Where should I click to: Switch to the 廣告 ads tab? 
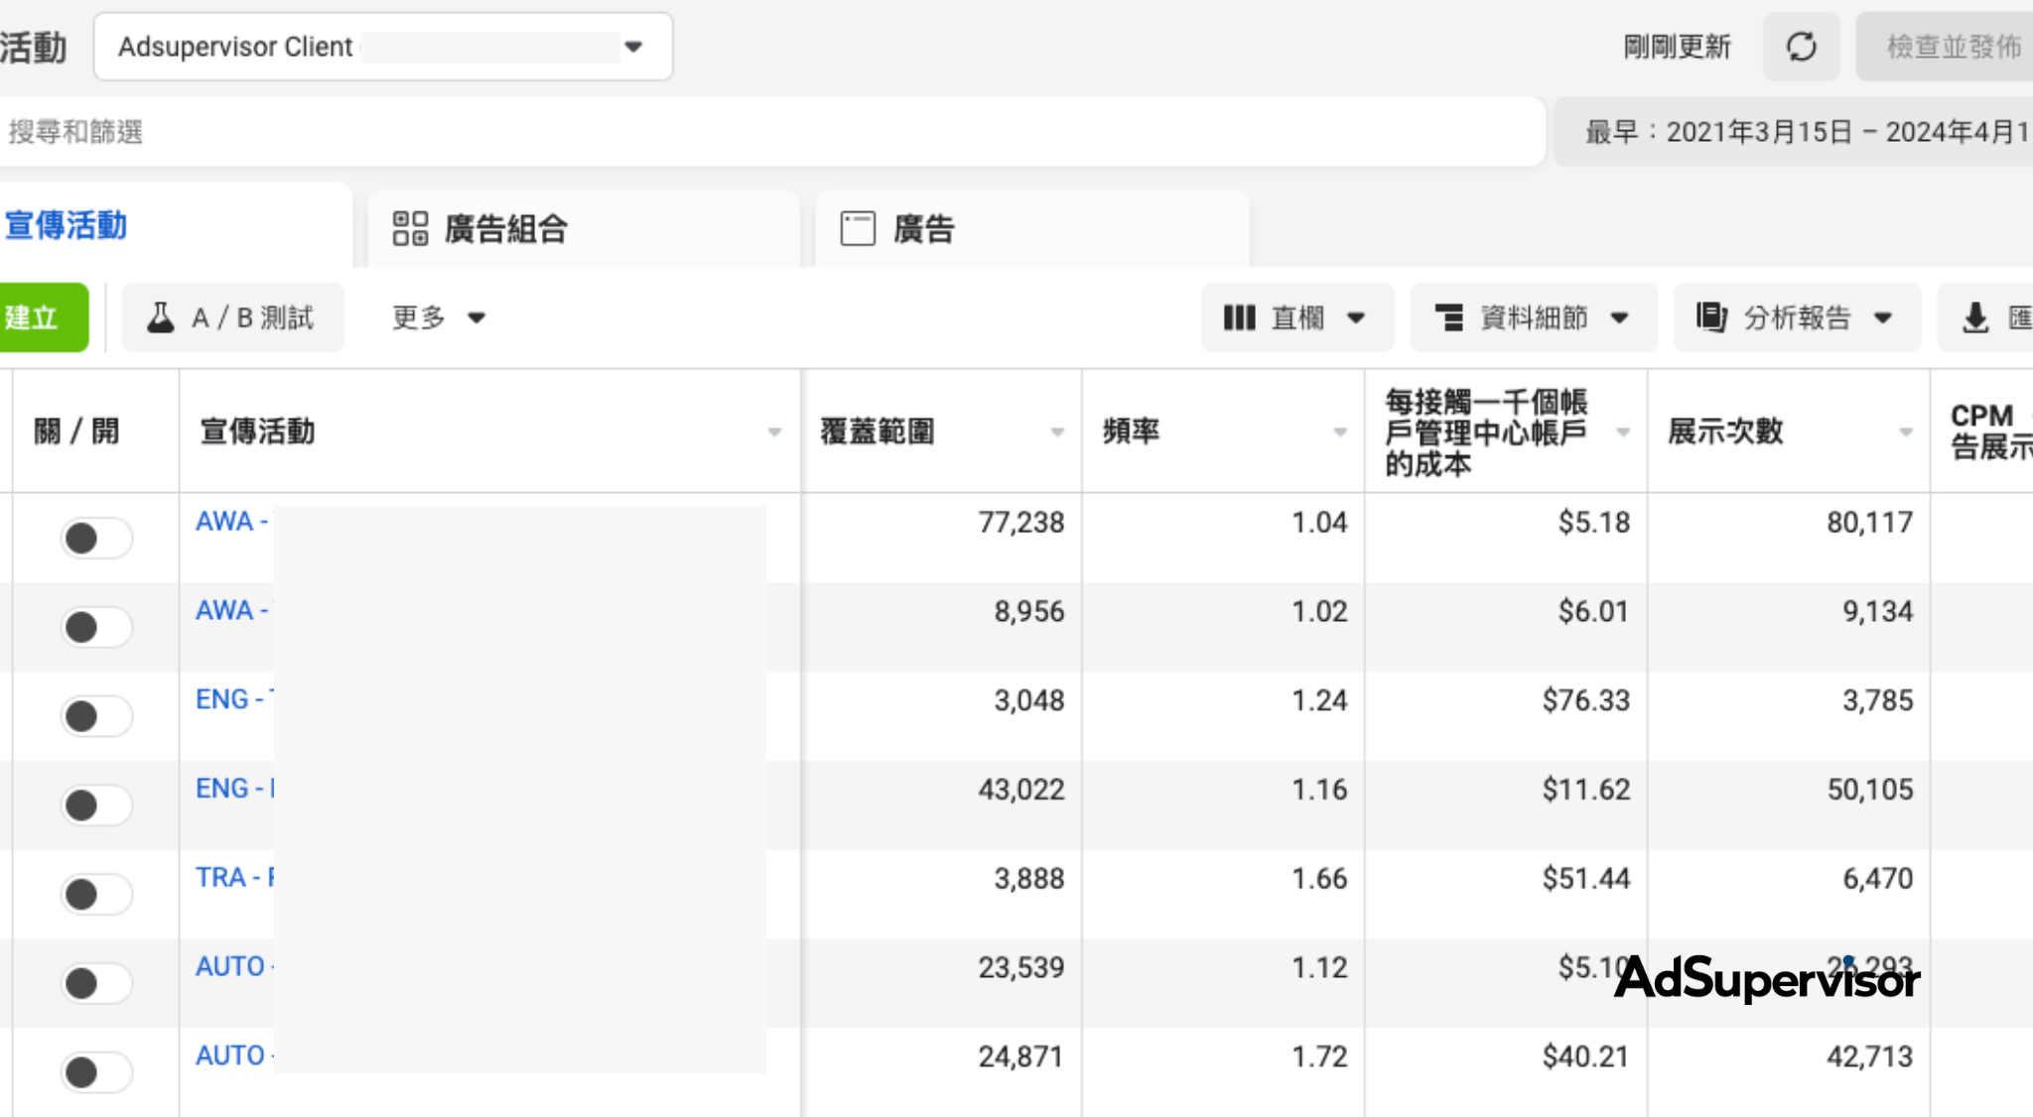[1031, 228]
